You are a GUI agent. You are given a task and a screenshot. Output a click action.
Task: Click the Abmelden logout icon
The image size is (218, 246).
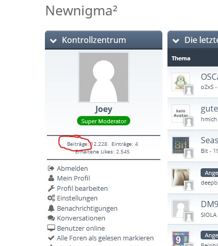tap(51, 168)
